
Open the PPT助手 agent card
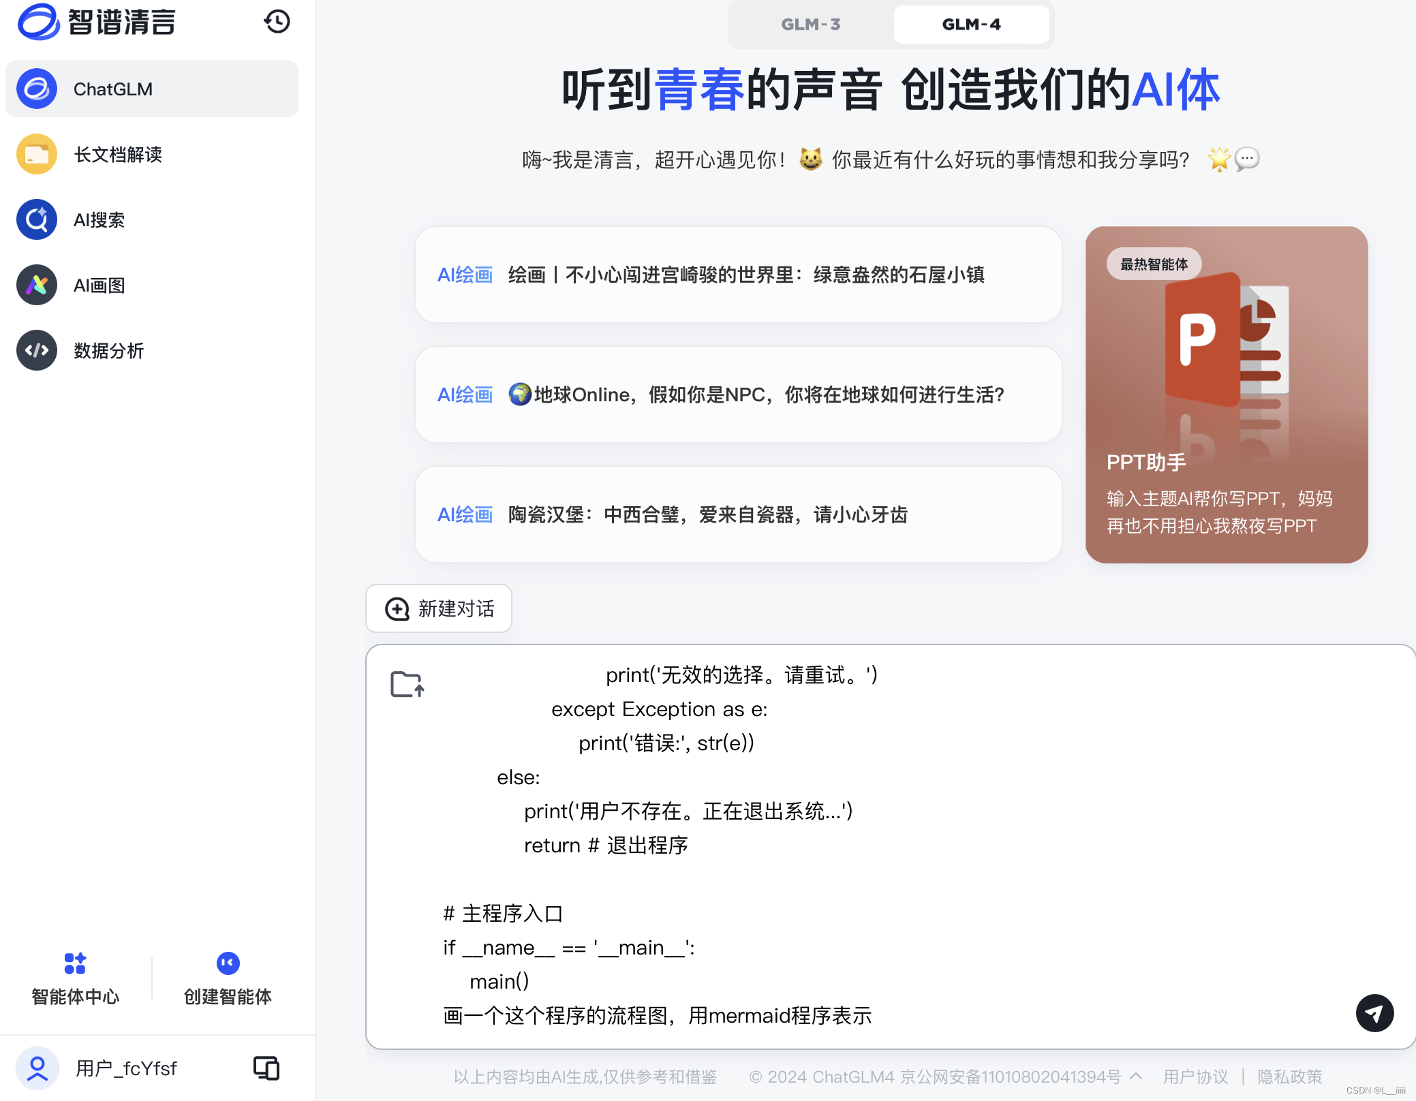point(1226,394)
